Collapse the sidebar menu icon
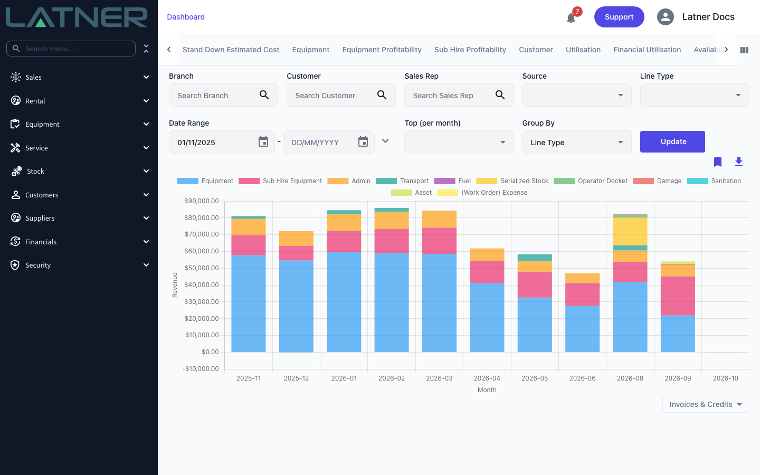 pyautogui.click(x=146, y=49)
